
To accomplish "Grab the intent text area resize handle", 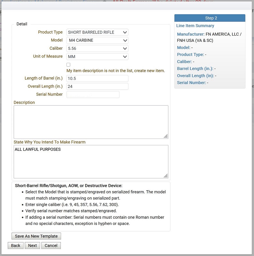I will [166, 176].
